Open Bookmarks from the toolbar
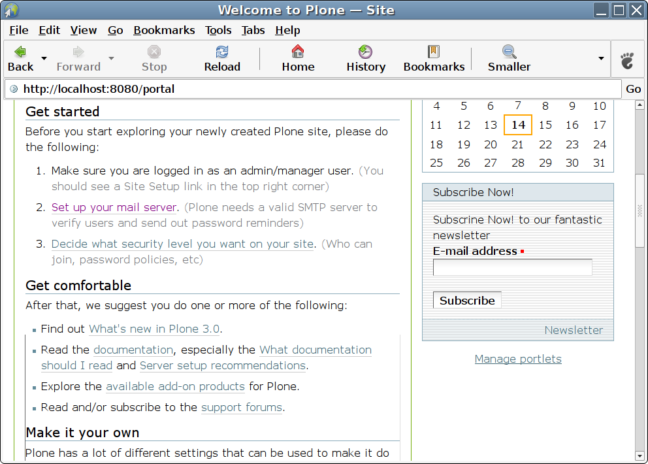 434,59
